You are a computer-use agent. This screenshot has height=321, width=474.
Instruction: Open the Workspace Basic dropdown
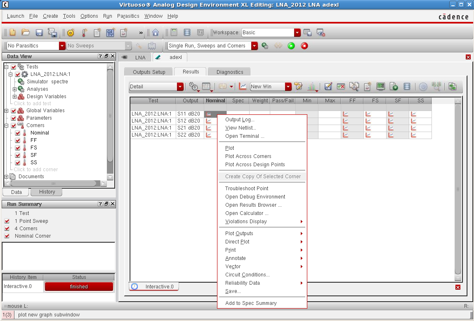click(x=297, y=33)
